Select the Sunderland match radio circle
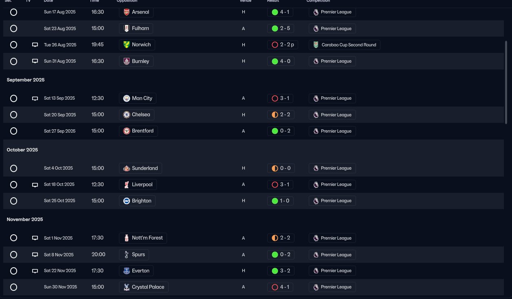 coord(13,168)
